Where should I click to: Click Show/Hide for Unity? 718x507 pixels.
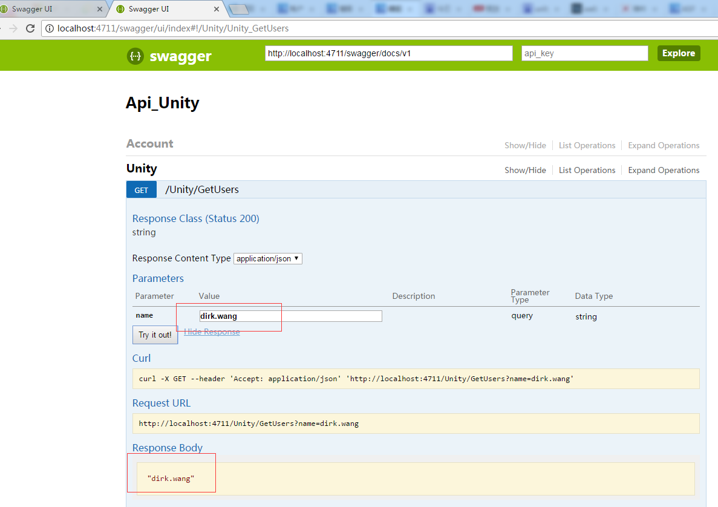pyautogui.click(x=525, y=170)
